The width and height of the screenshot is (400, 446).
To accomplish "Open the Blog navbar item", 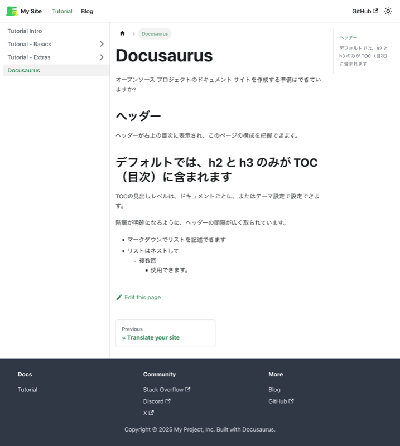I will pyautogui.click(x=87, y=11).
